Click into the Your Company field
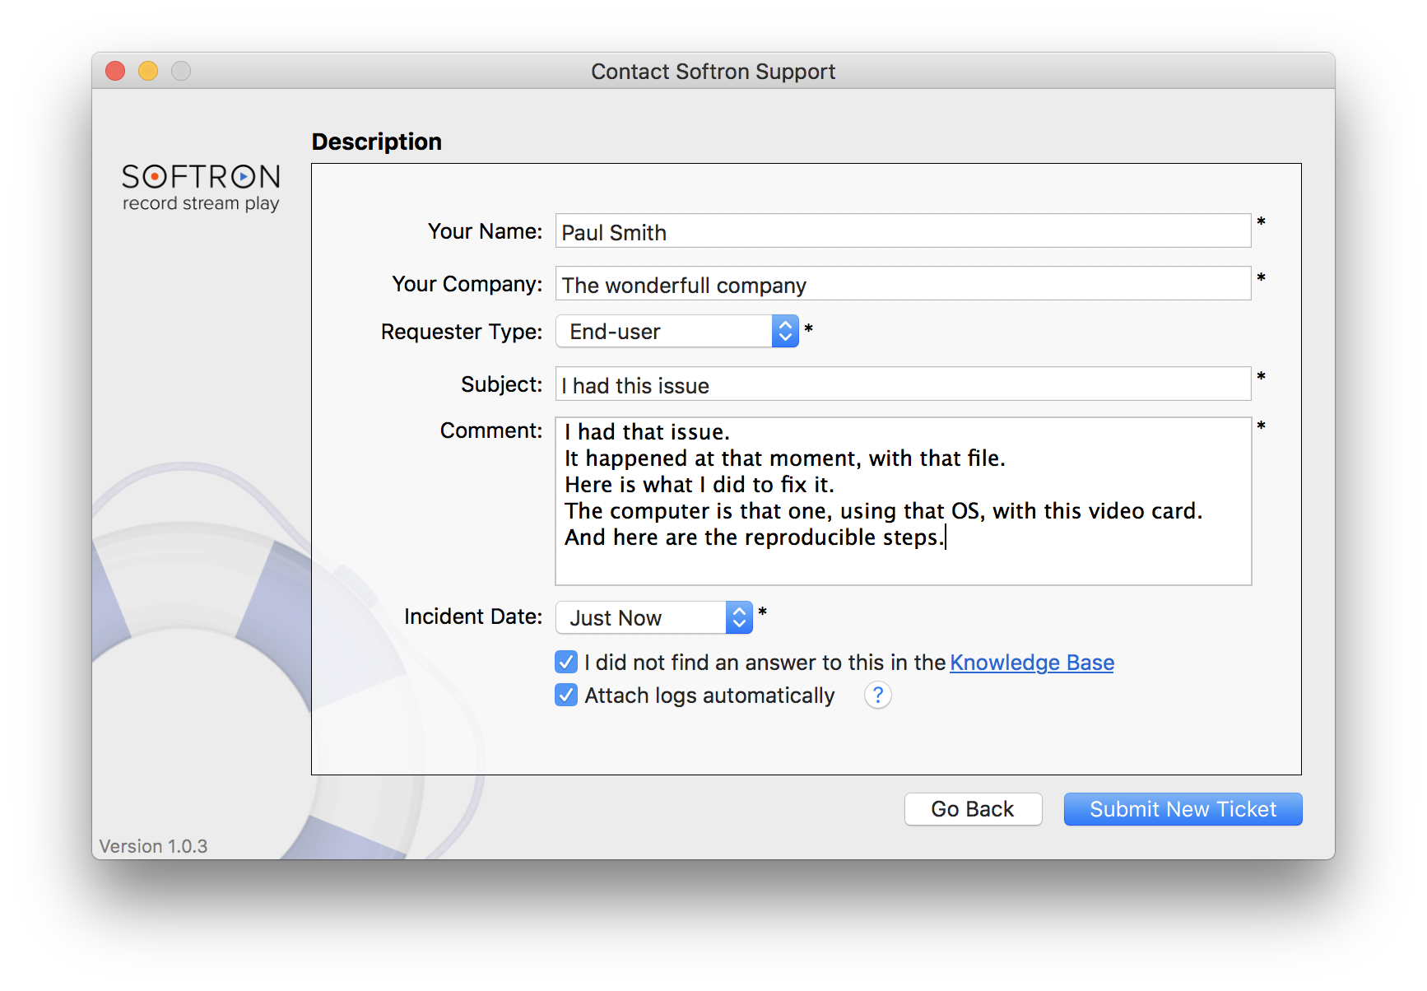The image size is (1427, 991). [903, 284]
